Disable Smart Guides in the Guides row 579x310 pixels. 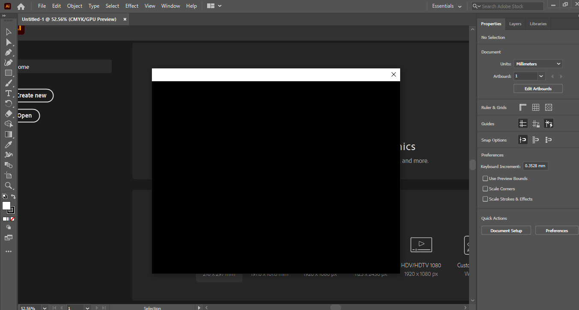(549, 123)
